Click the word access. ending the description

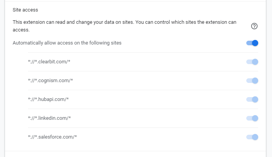click(x=21, y=30)
